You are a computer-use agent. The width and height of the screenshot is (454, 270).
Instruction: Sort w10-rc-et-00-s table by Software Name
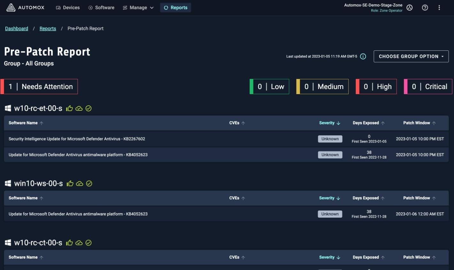coord(26,123)
